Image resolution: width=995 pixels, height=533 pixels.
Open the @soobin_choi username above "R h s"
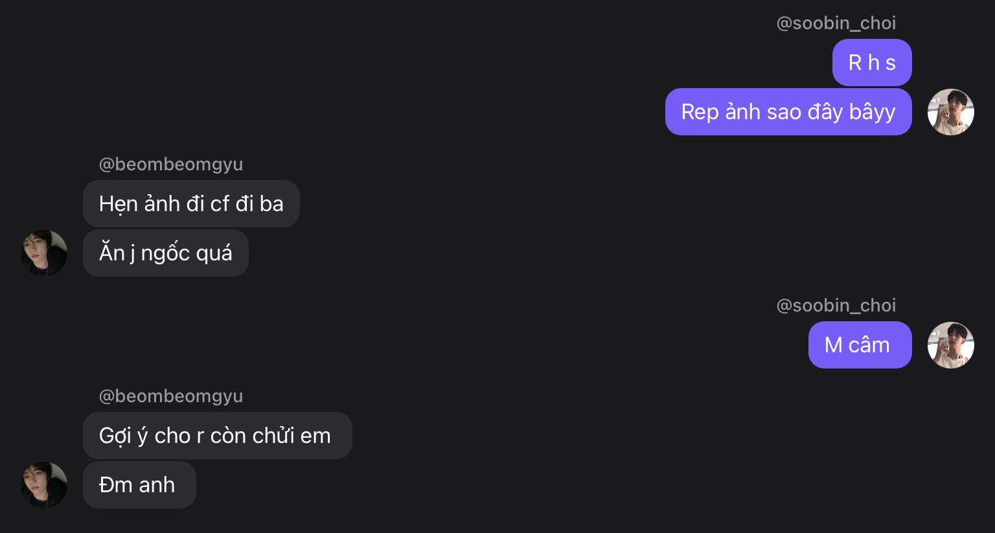[x=836, y=23]
